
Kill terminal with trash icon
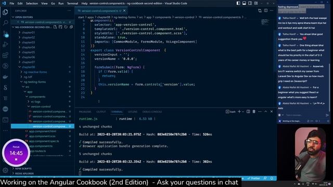tap(254, 112)
